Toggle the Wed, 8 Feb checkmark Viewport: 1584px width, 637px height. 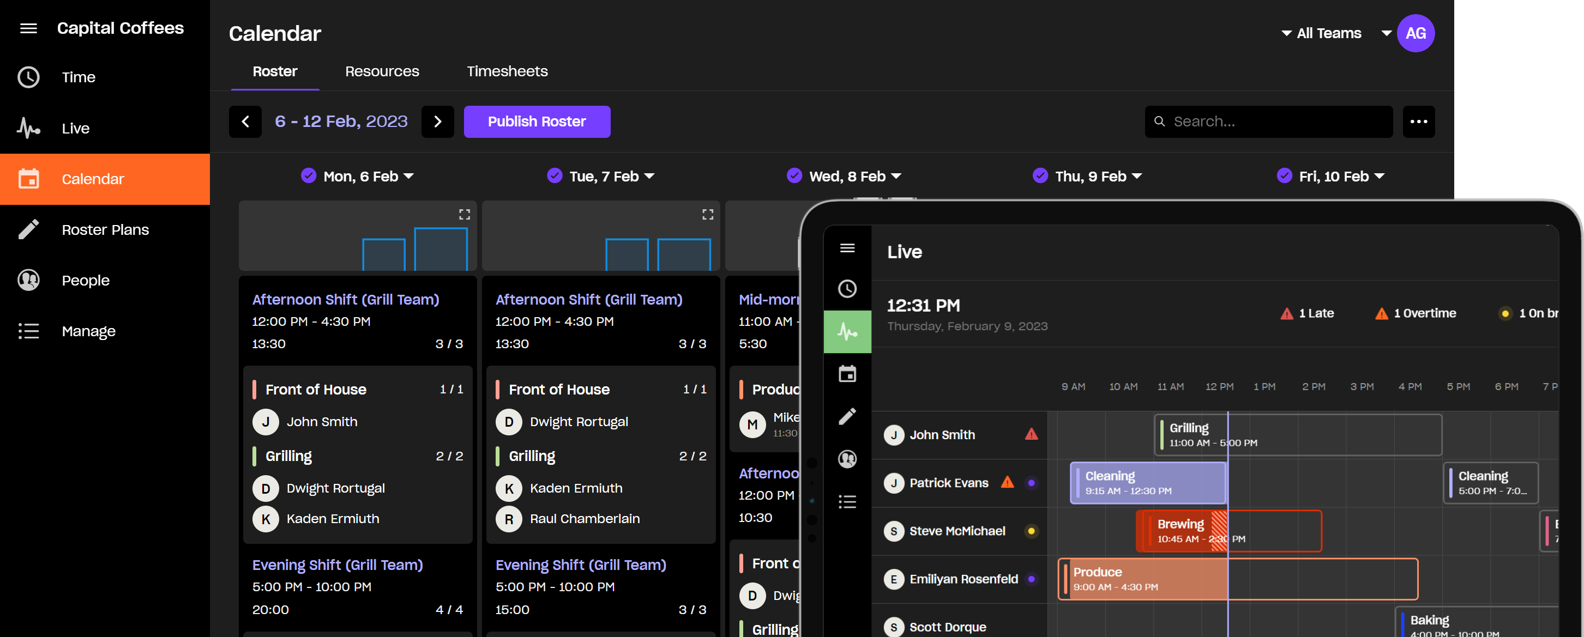[794, 177]
